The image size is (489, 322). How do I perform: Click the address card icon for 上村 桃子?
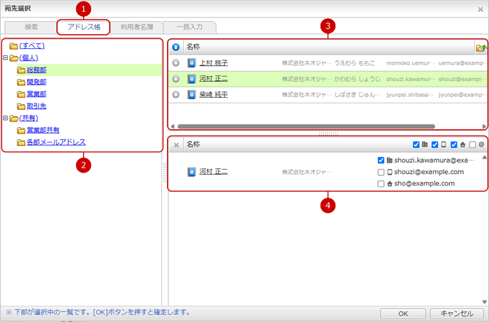(192, 63)
